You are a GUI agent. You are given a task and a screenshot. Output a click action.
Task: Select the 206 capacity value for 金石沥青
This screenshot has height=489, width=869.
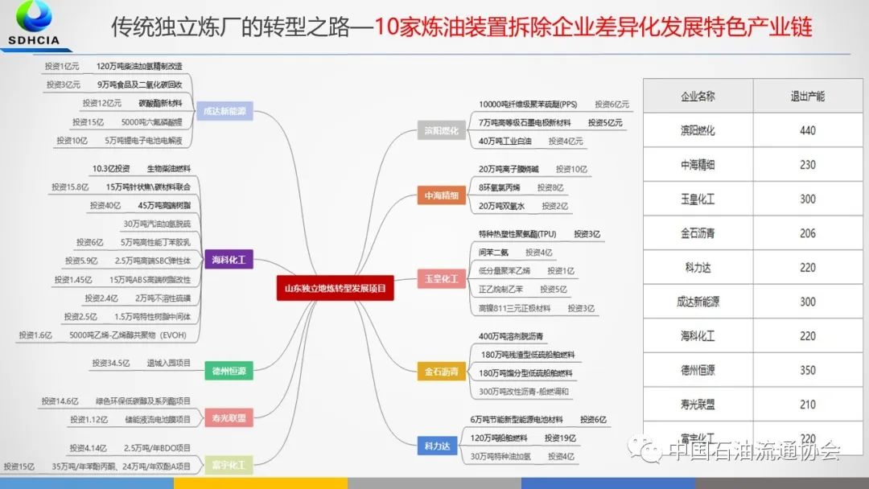(x=808, y=233)
